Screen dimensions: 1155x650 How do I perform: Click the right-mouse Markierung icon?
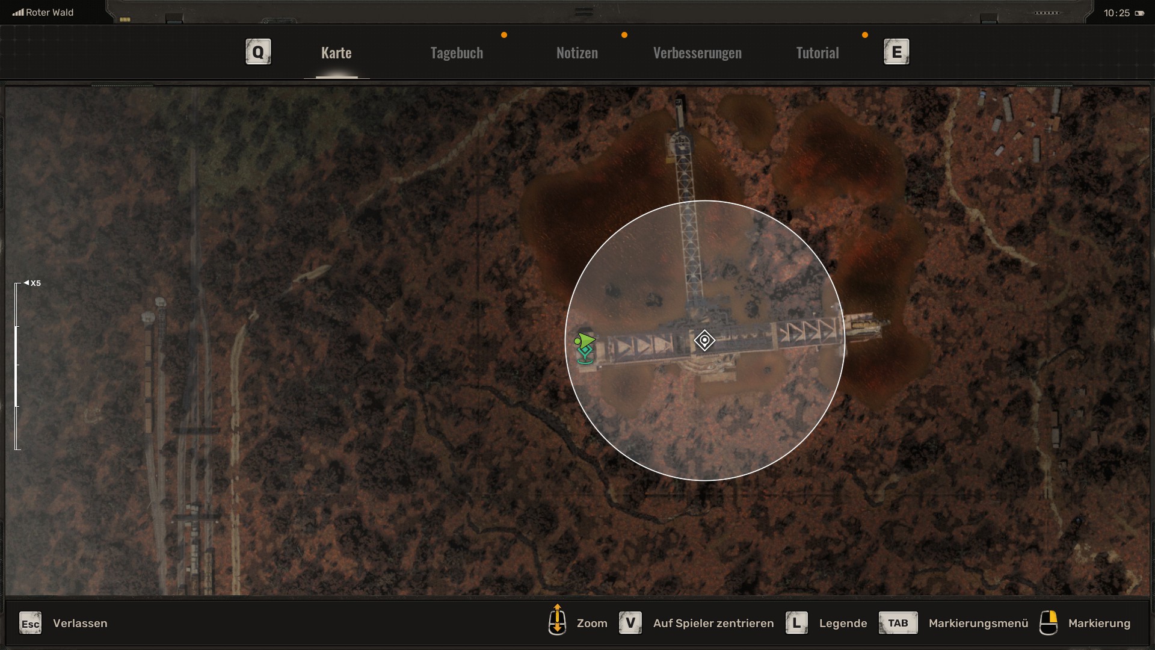click(1049, 623)
